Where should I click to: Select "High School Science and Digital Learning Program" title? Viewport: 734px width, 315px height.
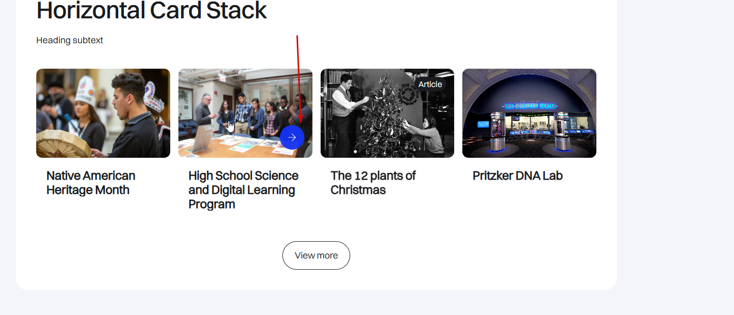coord(243,190)
